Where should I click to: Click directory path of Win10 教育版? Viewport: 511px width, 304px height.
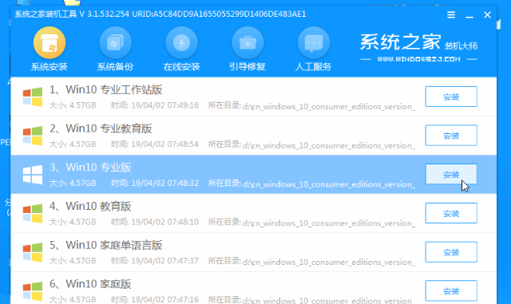tap(329, 223)
